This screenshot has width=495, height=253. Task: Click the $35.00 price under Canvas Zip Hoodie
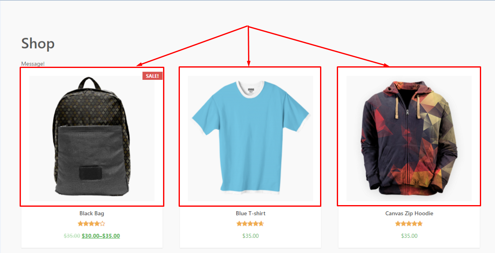tap(409, 236)
